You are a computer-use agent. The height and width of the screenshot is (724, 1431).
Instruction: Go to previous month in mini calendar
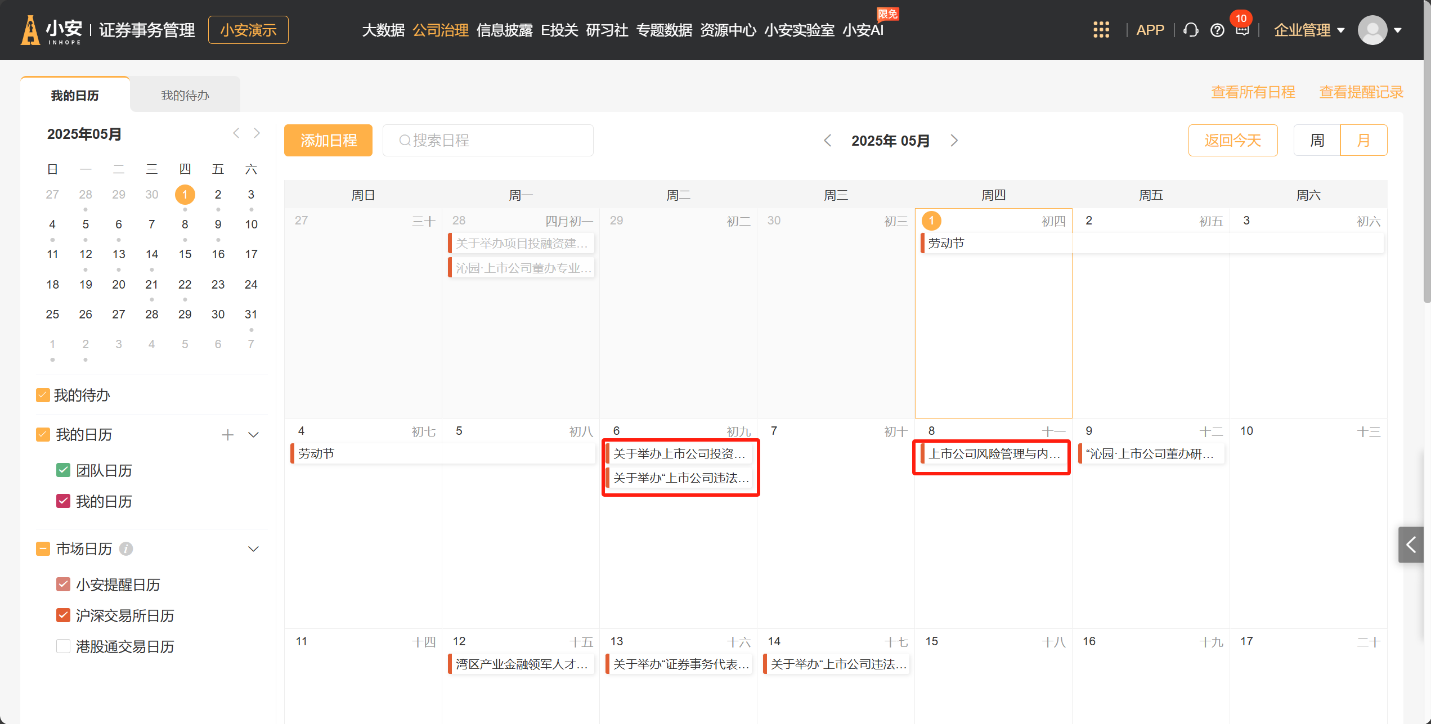(236, 133)
